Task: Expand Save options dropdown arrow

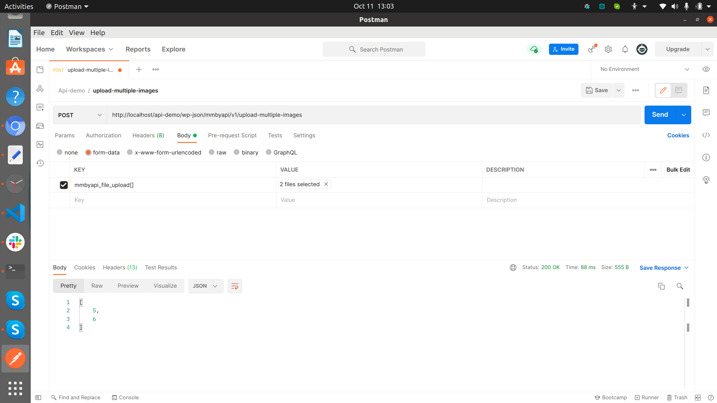Action: (x=619, y=90)
